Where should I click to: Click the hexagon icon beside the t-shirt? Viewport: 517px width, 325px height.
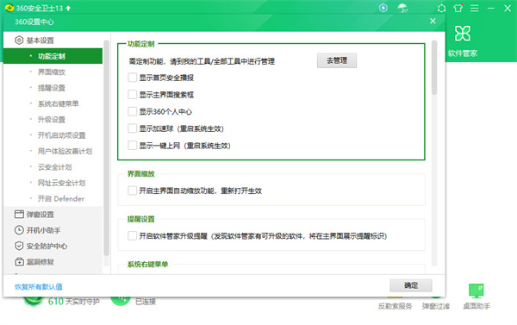point(441,9)
